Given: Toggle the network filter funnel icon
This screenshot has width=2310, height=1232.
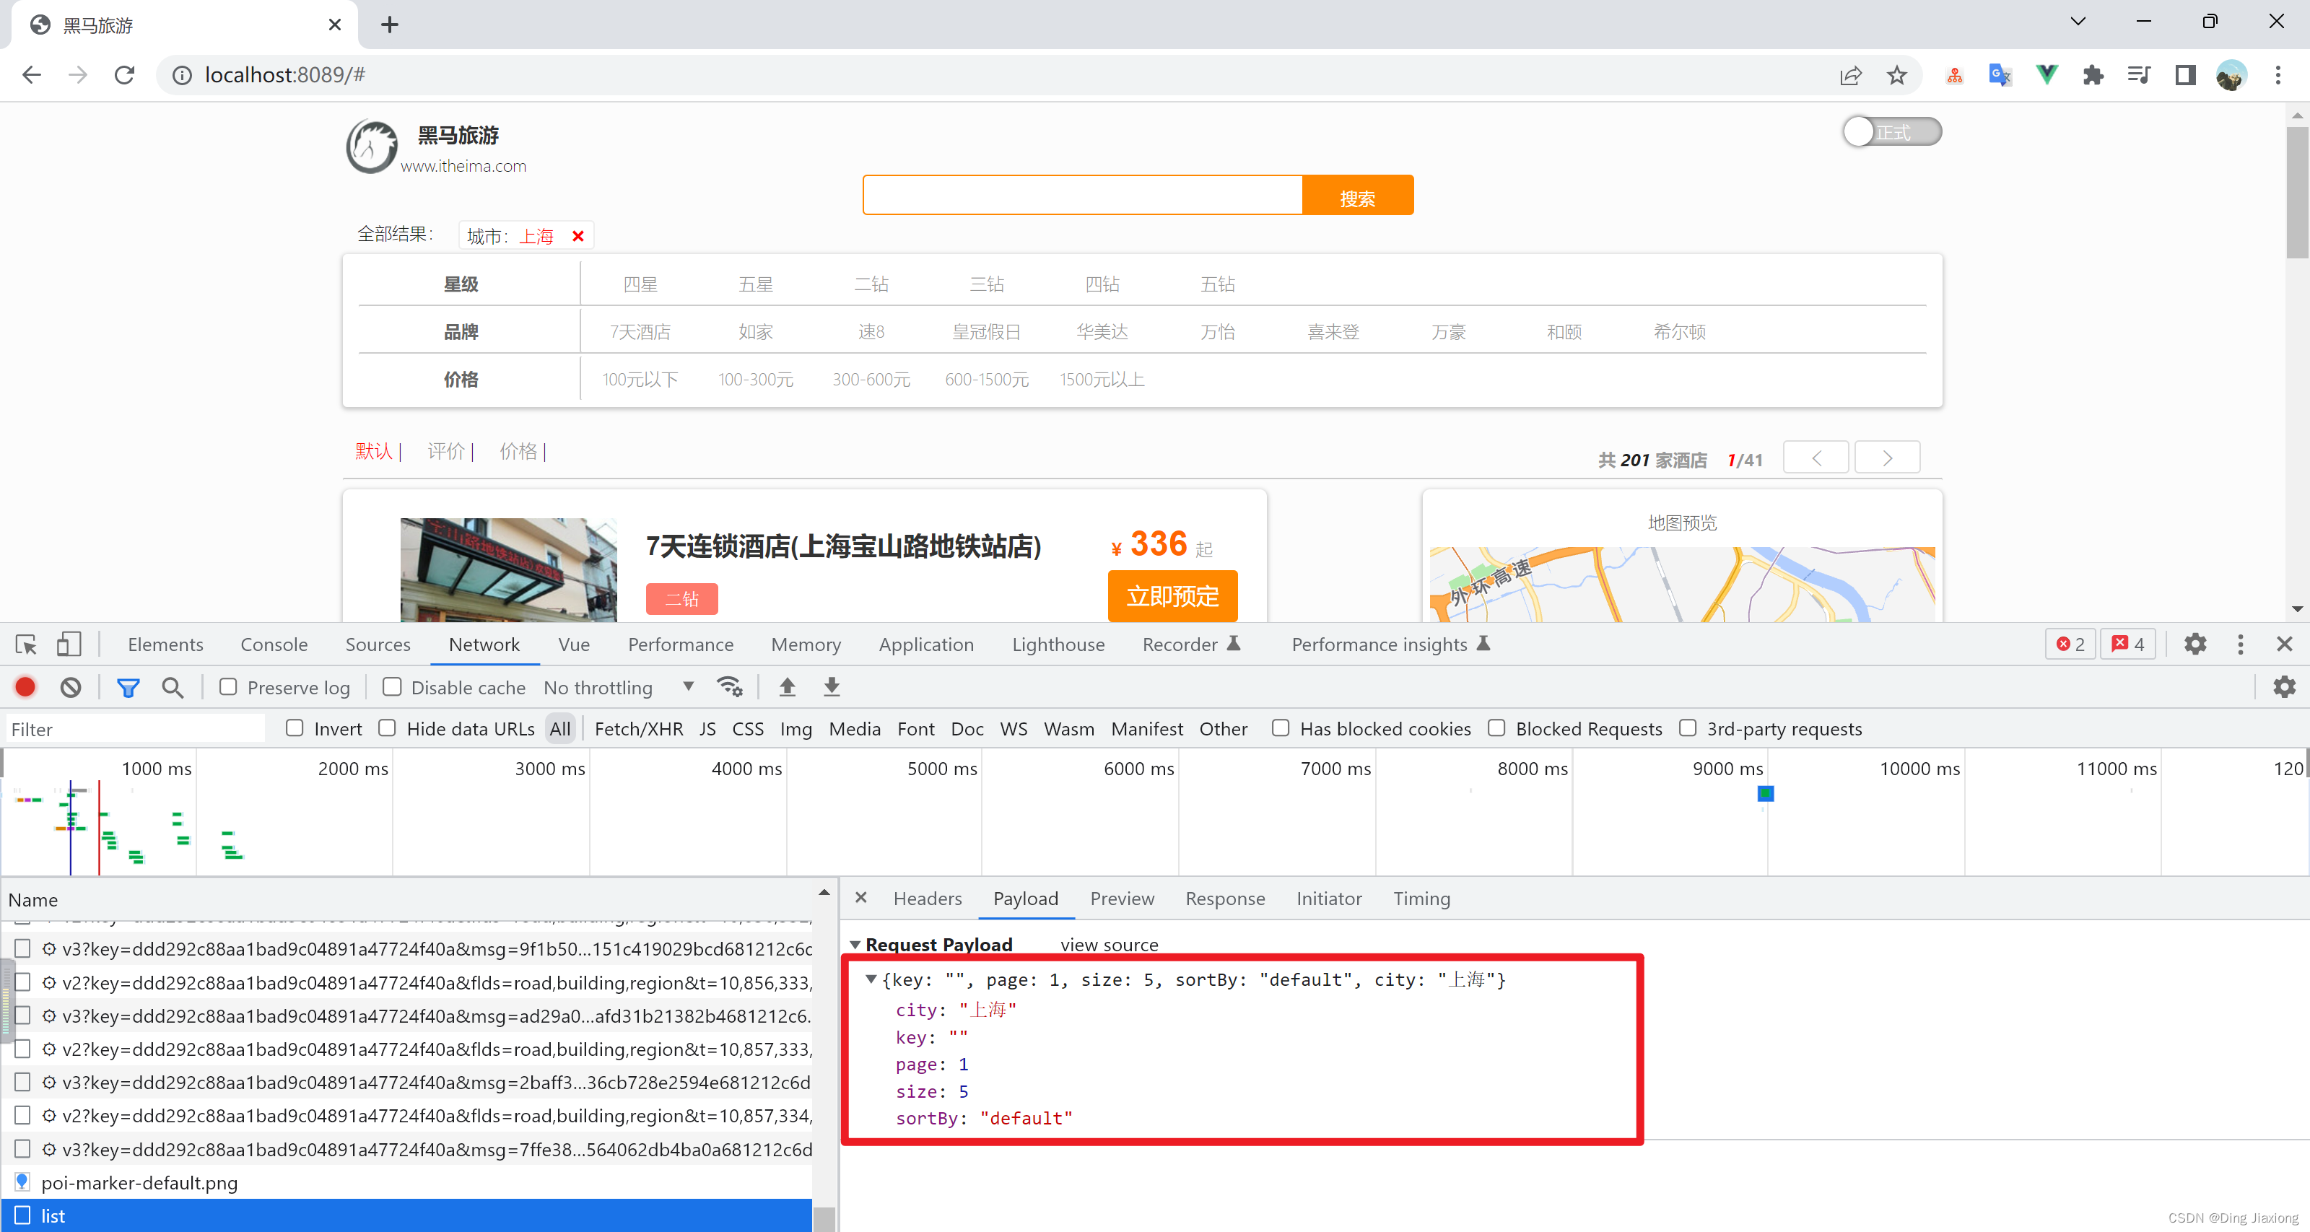Looking at the screenshot, I should [128, 688].
